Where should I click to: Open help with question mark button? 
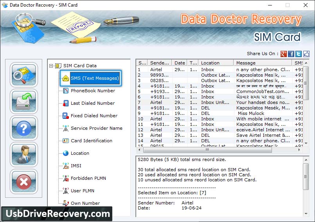click(x=24, y=128)
